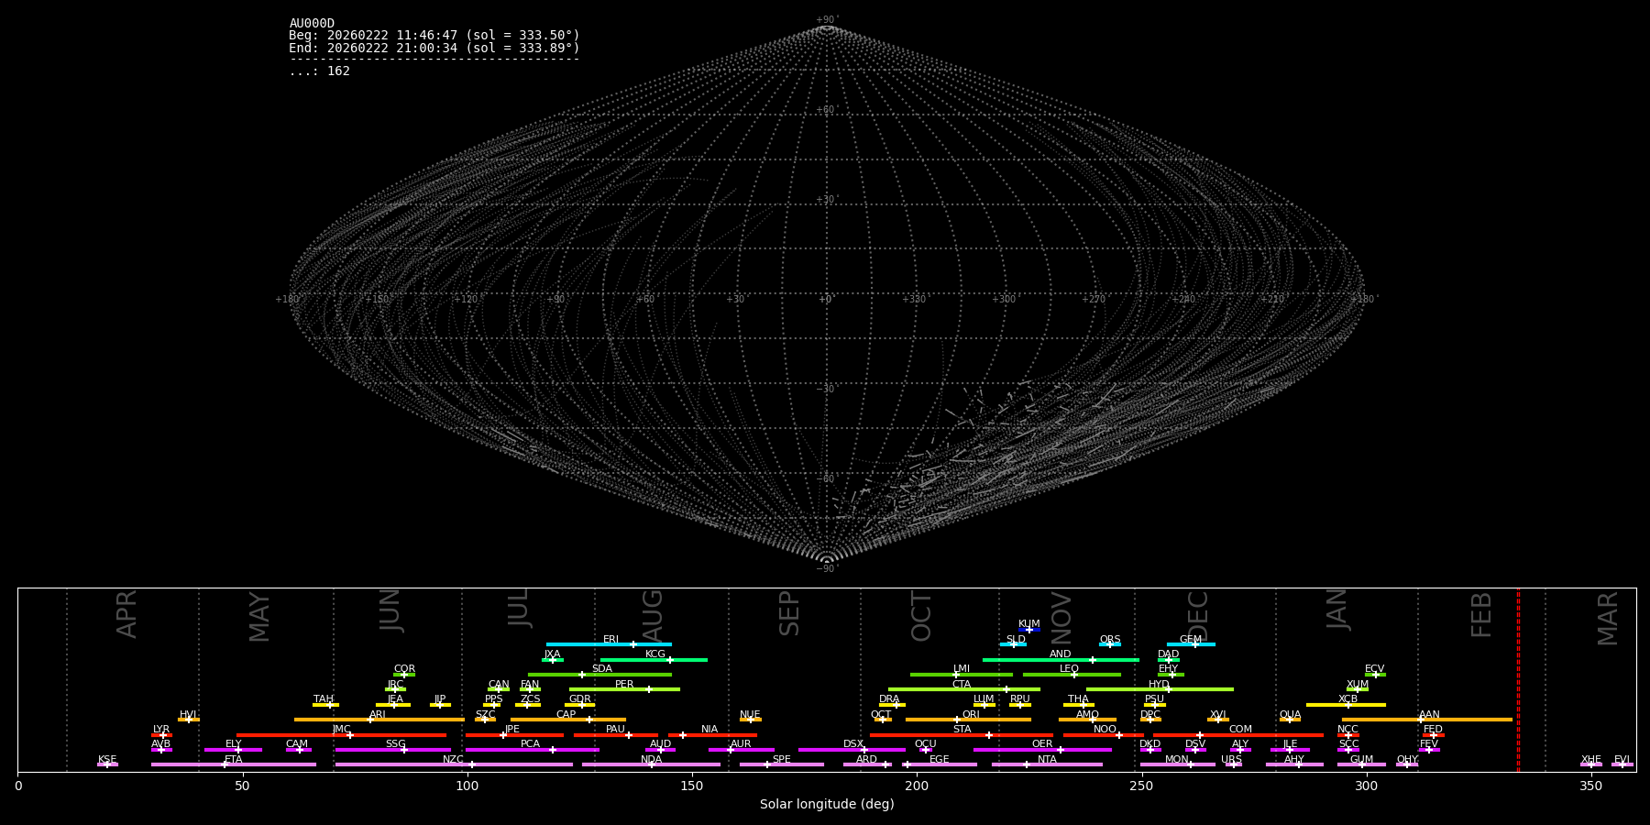Click the orange AAN activity bar
Image resolution: width=1650 pixels, height=825 pixels.
pyautogui.click(x=1427, y=720)
